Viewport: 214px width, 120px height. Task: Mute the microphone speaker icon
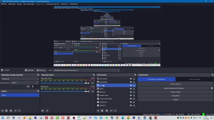click(89, 91)
